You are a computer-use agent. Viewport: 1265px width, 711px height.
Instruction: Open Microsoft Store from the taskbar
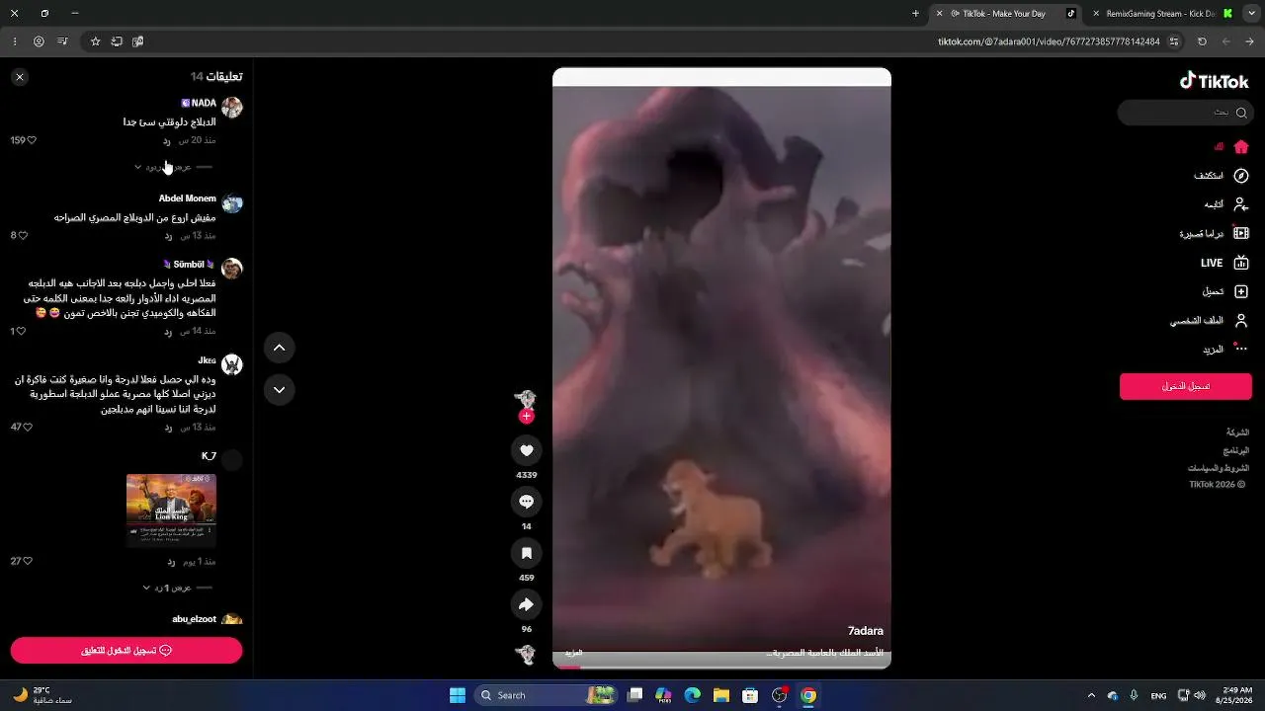tap(750, 695)
